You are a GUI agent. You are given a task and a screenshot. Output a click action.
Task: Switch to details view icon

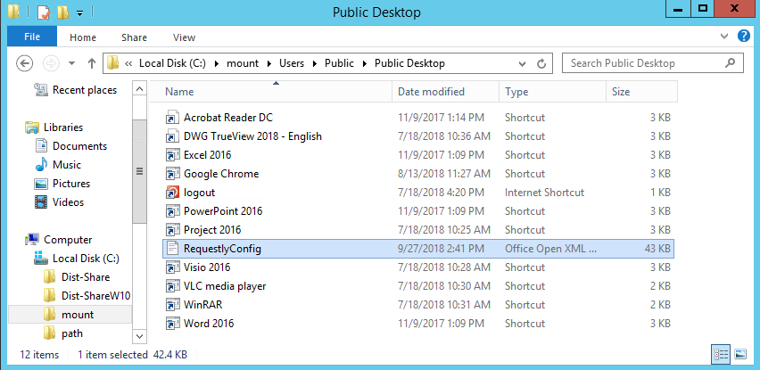[x=721, y=354]
